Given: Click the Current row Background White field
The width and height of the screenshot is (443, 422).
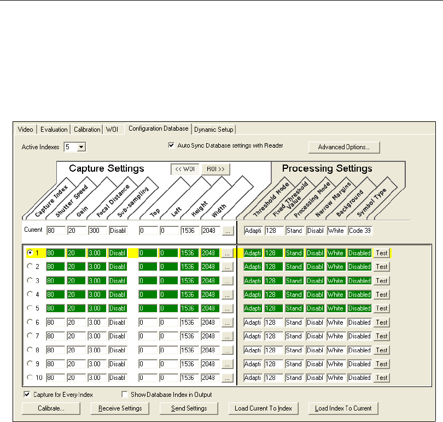Looking at the screenshot, I should coord(337,231).
